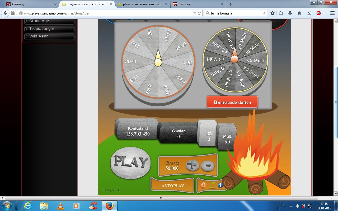Toggle the green music note icon
Screen dimensions: 338x211
coord(212,185)
